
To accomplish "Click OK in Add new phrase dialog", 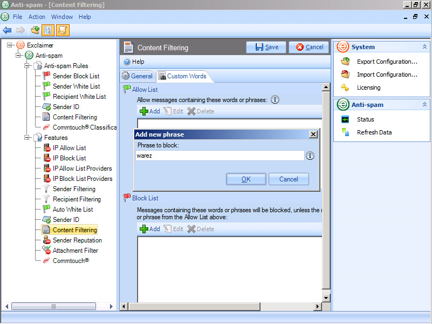I will click(x=246, y=179).
